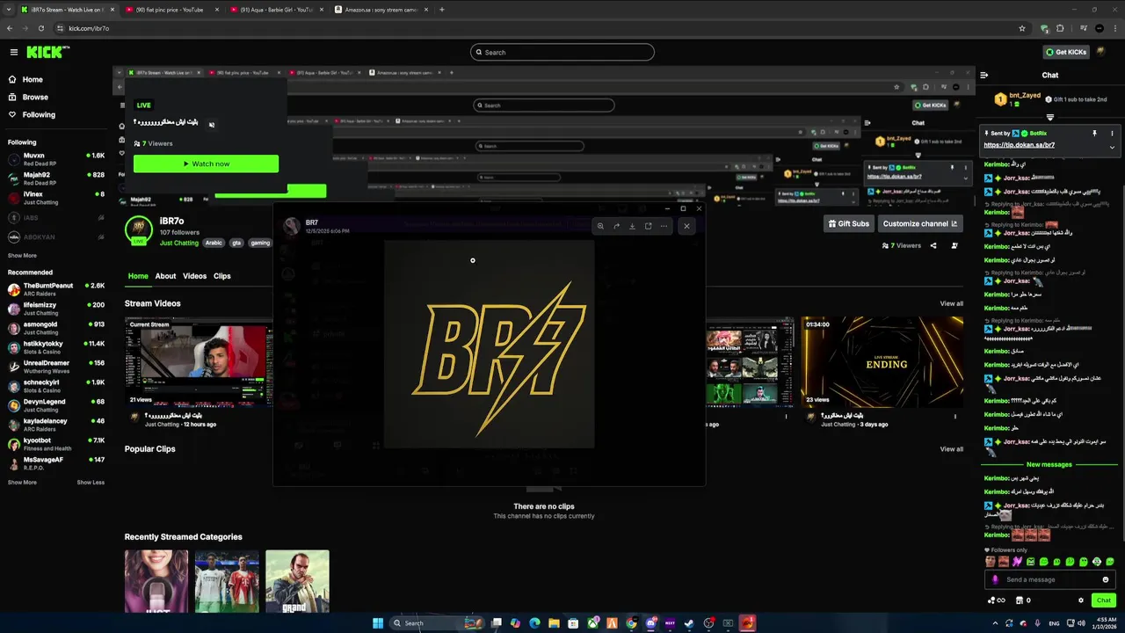Viewport: 1125px width, 633px height.
Task: Collapse the Kick sidebar with hamburger icon
Action: pyautogui.click(x=13, y=52)
